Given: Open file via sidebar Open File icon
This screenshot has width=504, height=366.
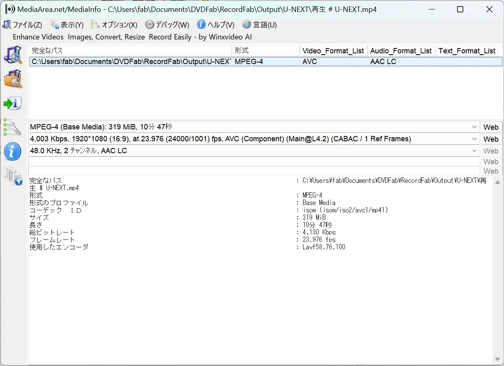Looking at the screenshot, I should (13, 55).
